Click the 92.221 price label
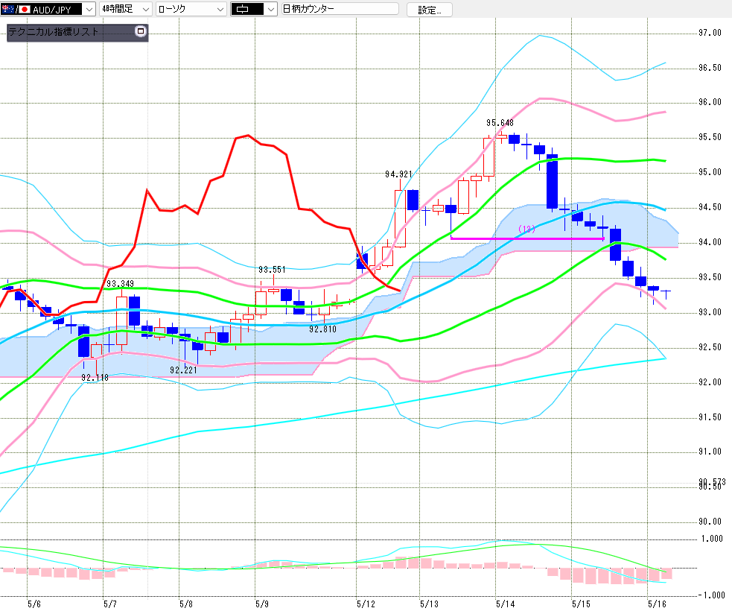732x611 pixels. pyautogui.click(x=183, y=370)
